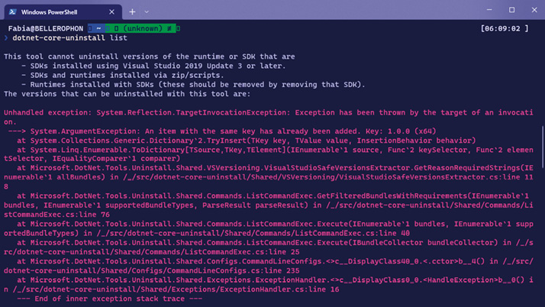Click the PowerShell icon in the tab
The width and height of the screenshot is (545, 307).
pos(12,11)
